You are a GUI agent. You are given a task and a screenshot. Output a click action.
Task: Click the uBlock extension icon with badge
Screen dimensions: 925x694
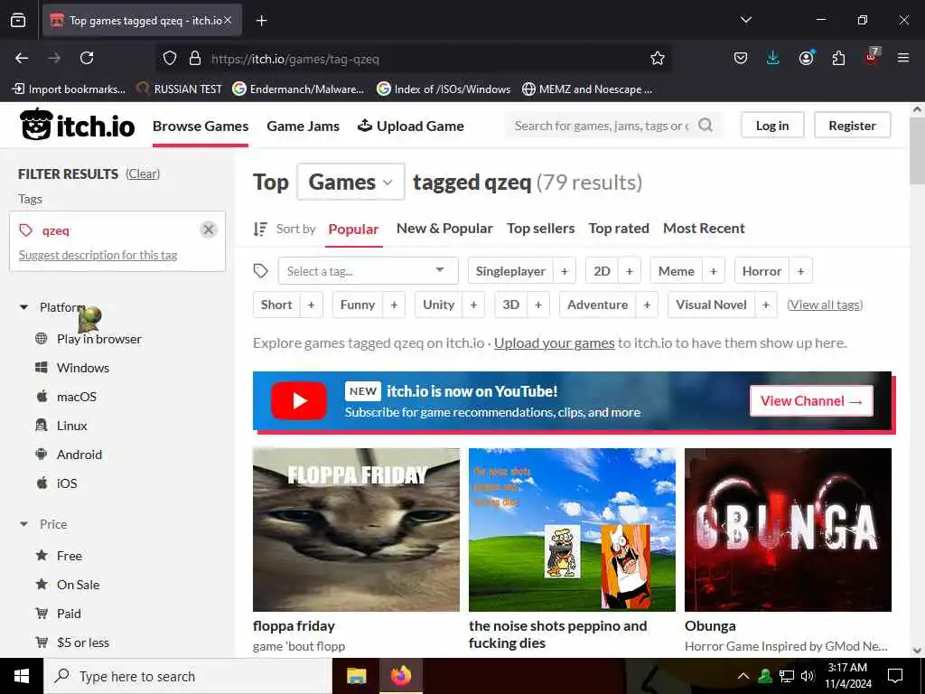[872, 57]
